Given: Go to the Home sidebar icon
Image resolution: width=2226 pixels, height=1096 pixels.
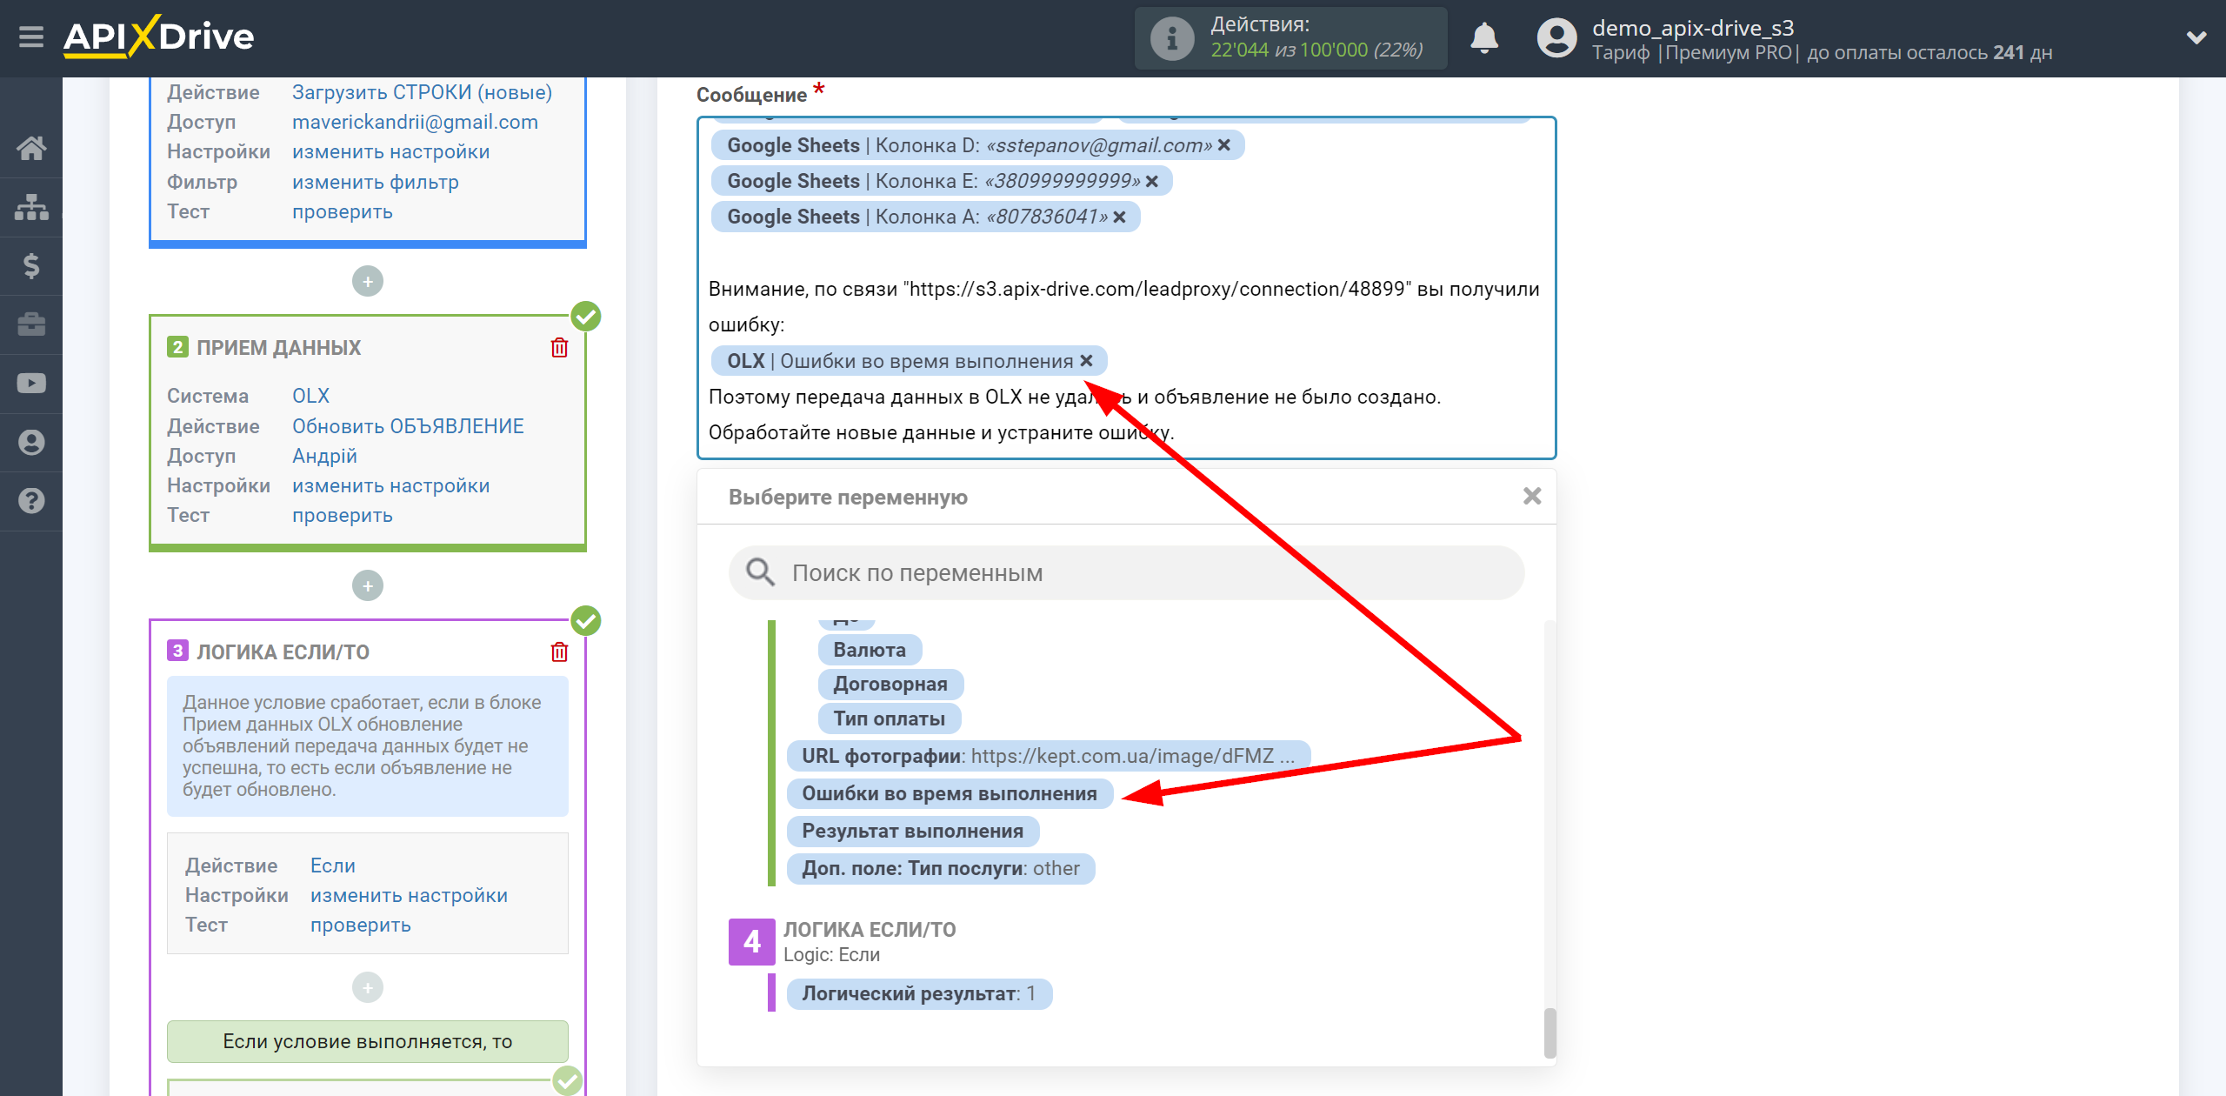Looking at the screenshot, I should click(31, 148).
